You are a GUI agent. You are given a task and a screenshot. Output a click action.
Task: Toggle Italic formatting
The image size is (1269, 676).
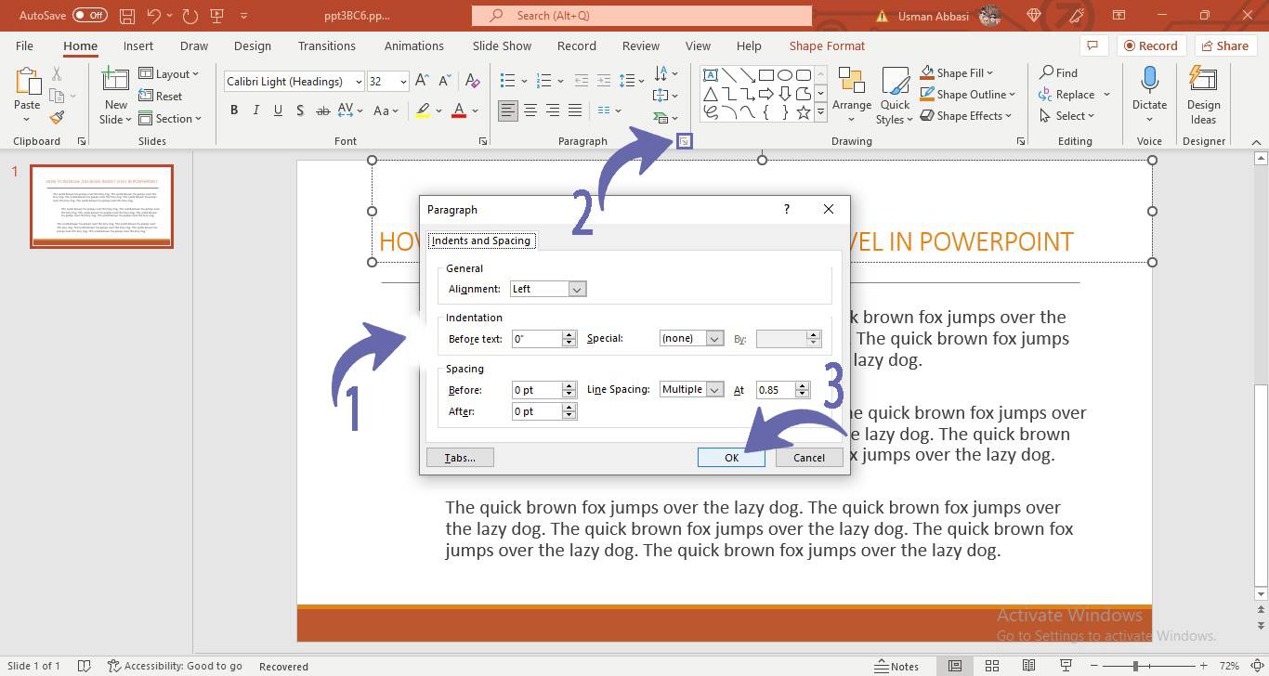(256, 110)
